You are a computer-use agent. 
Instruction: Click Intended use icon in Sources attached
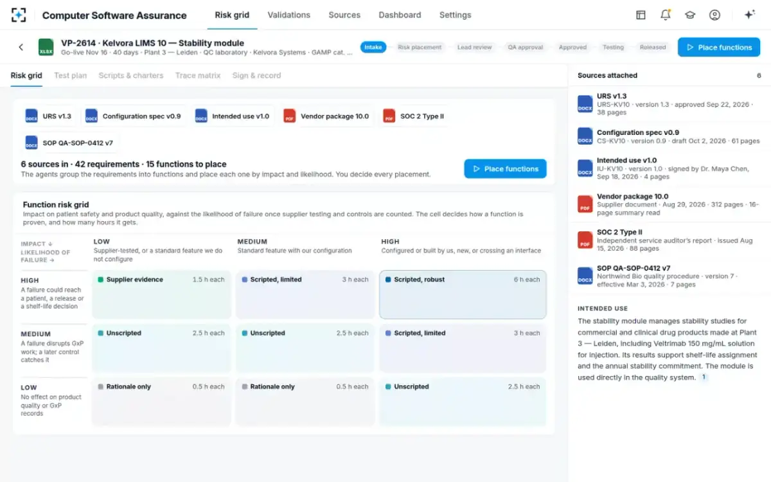pos(585,168)
